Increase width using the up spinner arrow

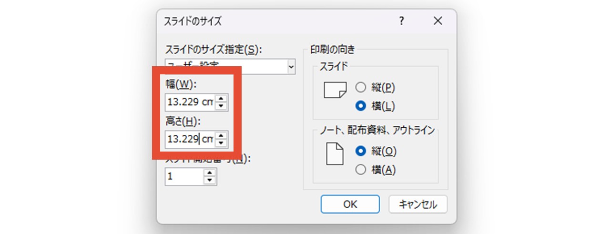[222, 98]
